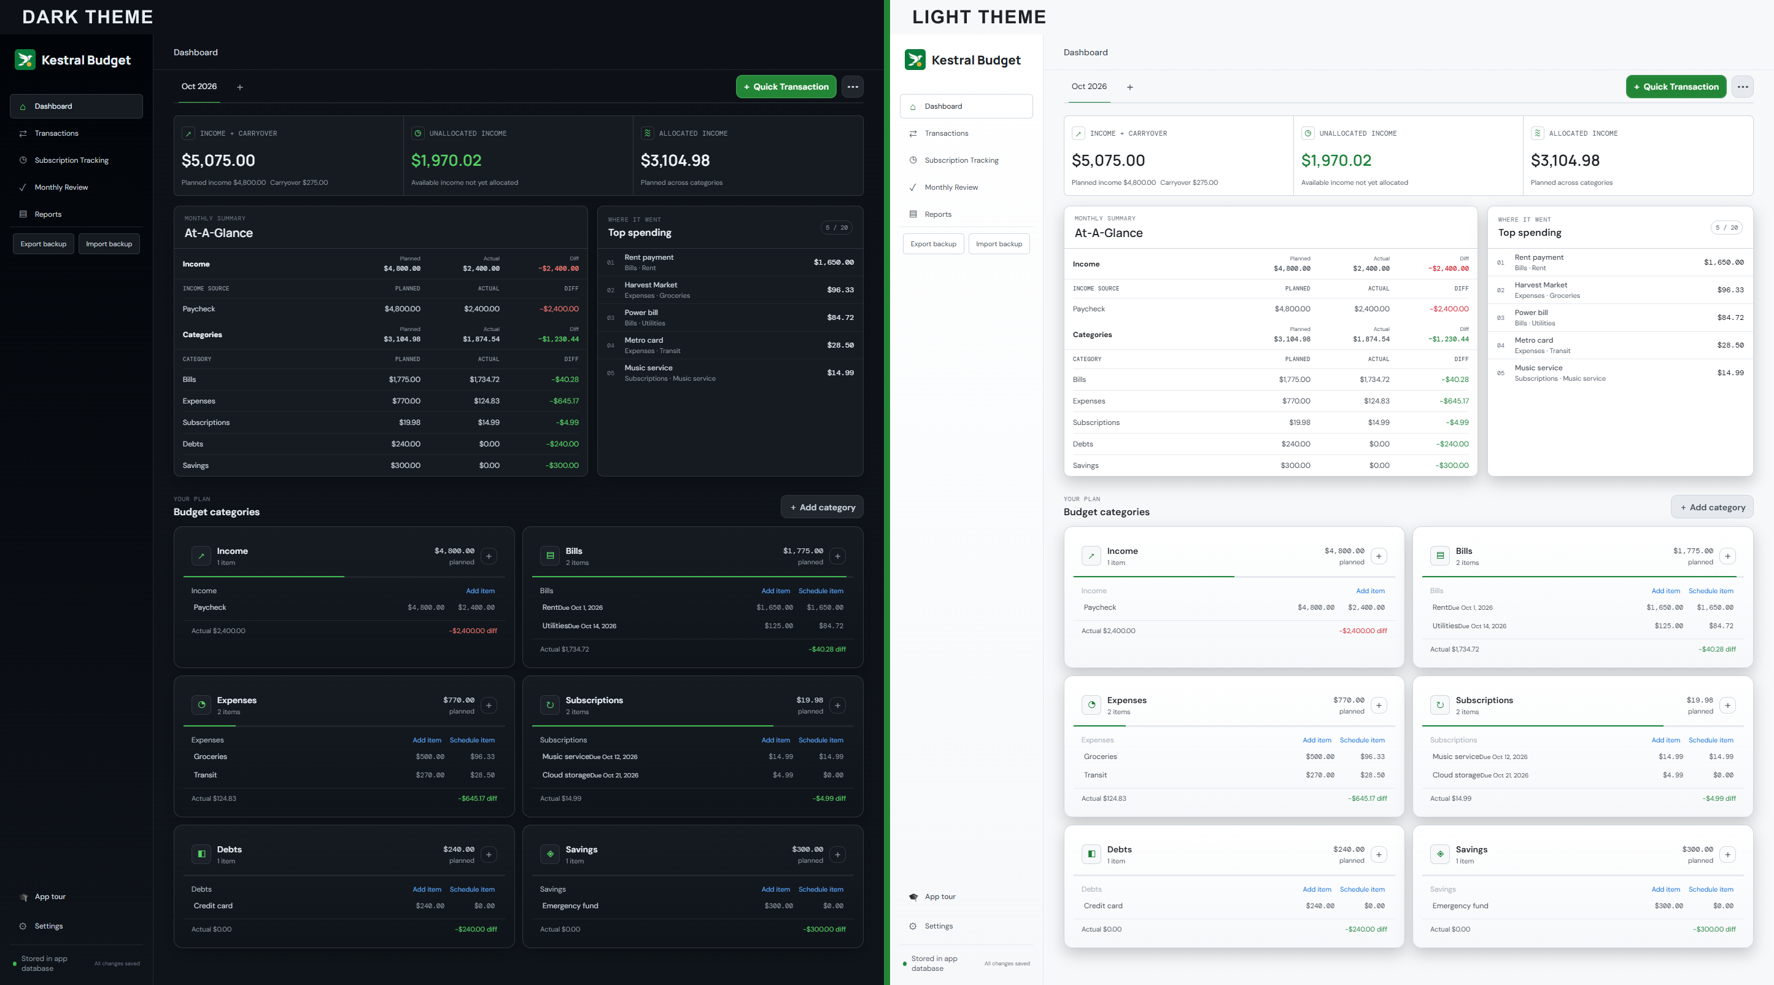This screenshot has height=985, width=1774.
Task: Start App tour in dark theme sidebar
Action: 77,897
